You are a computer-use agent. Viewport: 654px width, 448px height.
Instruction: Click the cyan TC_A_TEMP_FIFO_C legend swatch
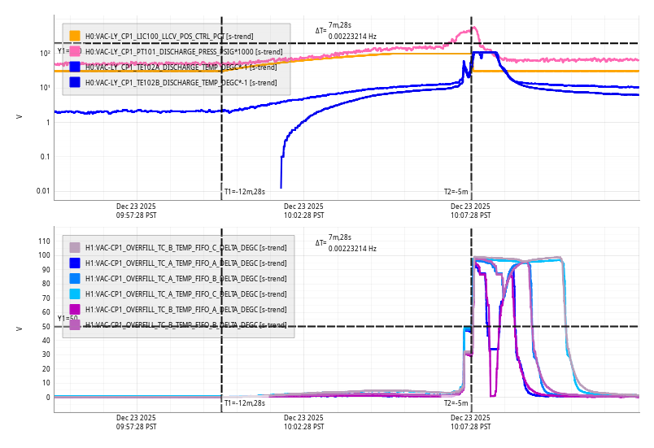[x=75, y=294]
